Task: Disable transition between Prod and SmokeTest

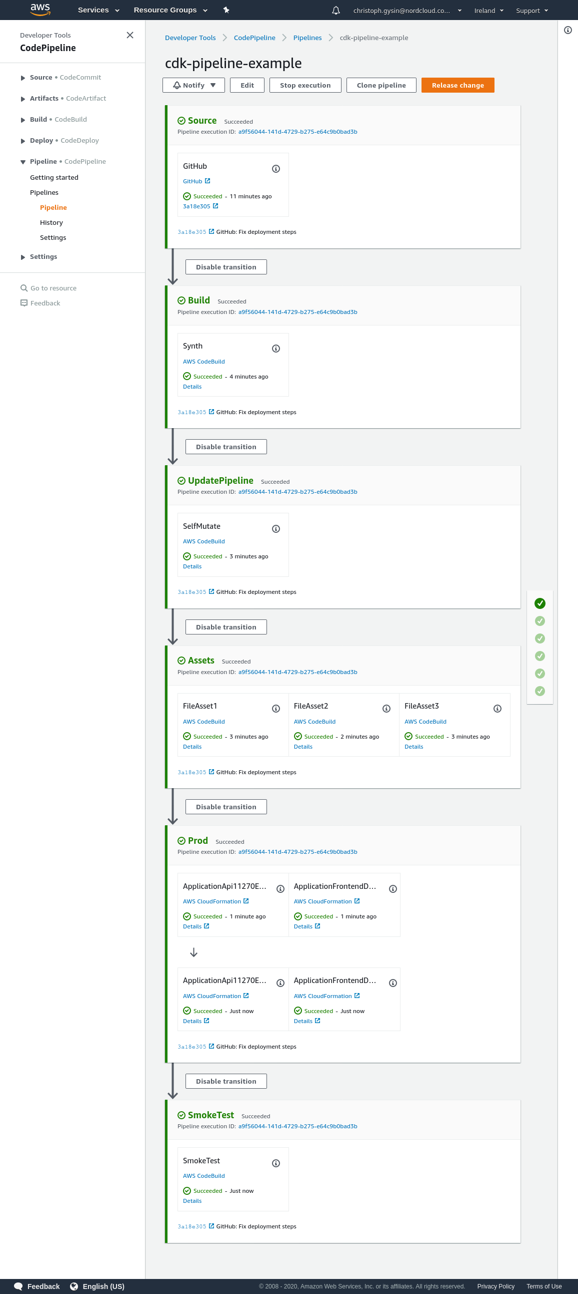Action: tap(226, 1082)
